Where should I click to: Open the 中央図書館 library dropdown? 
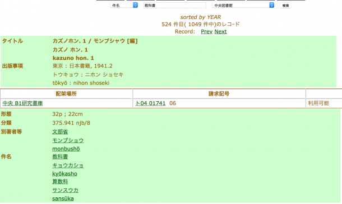pos(243,5)
